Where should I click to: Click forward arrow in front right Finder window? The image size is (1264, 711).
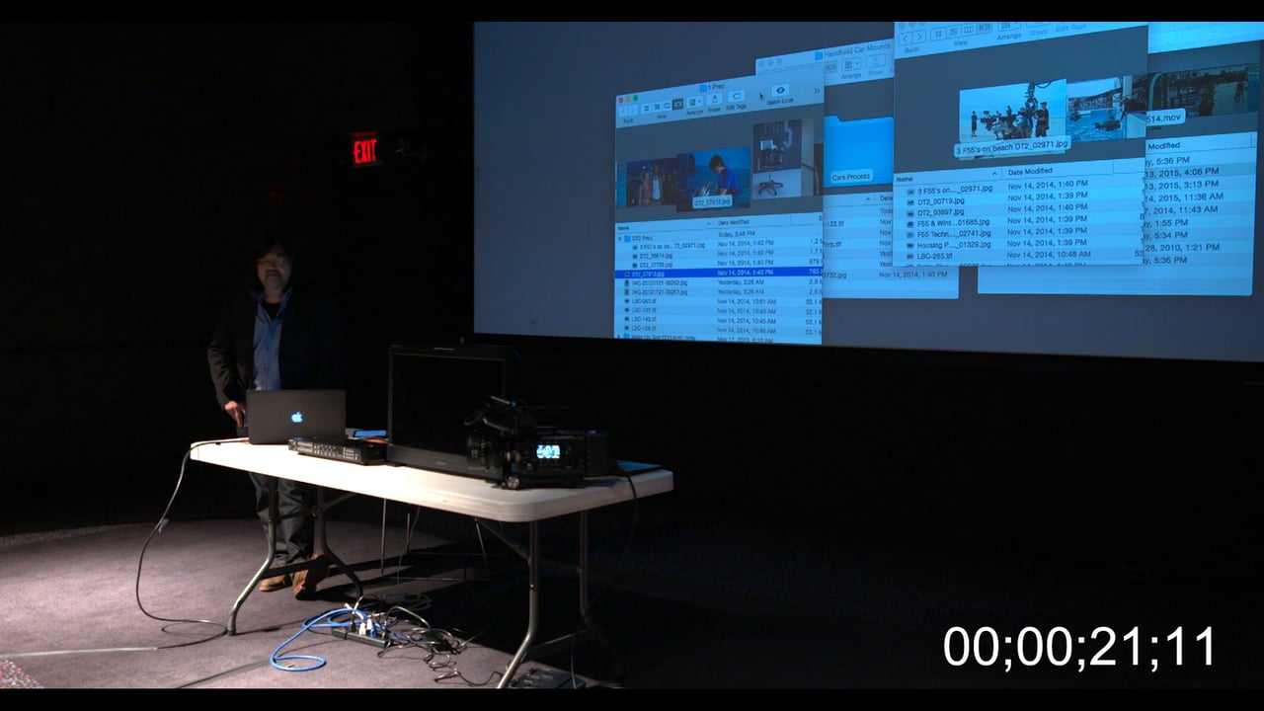[919, 37]
